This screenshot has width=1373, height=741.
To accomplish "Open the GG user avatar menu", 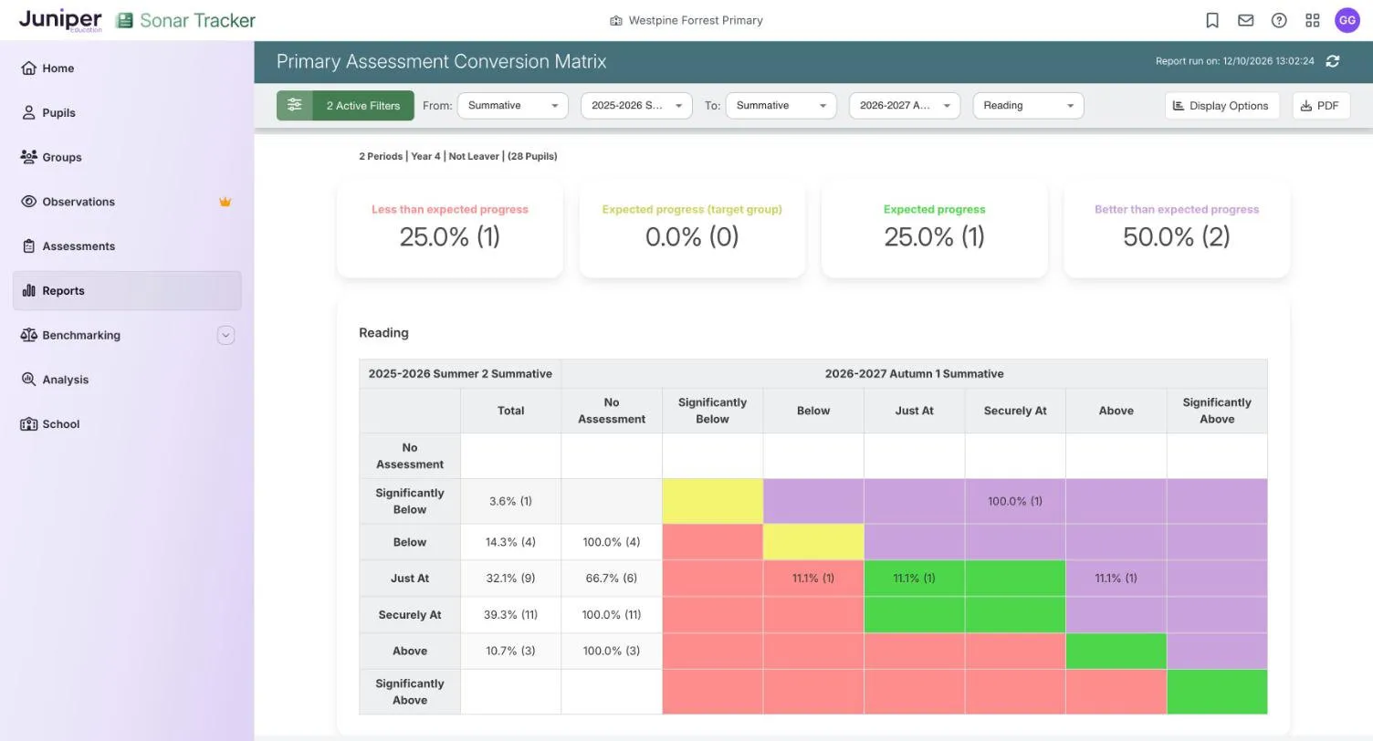I will (x=1347, y=20).
